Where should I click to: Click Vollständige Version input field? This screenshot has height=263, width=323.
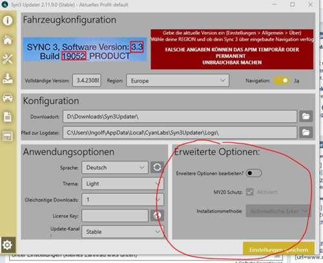(x=87, y=81)
